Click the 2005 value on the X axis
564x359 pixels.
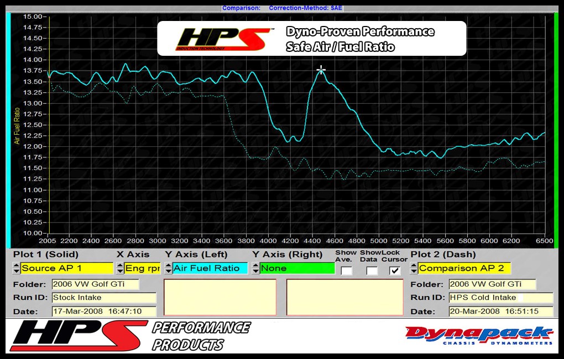[47, 241]
